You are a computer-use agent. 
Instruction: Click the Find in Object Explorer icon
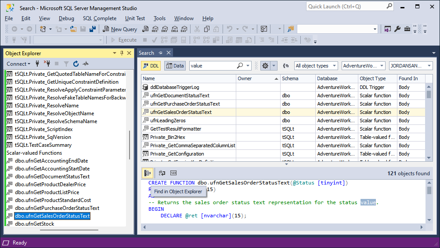tap(147, 173)
